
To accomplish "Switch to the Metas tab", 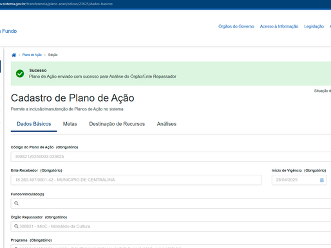I will [x=70, y=124].
